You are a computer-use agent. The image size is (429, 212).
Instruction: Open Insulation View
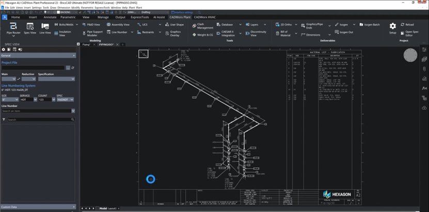tap(63, 33)
